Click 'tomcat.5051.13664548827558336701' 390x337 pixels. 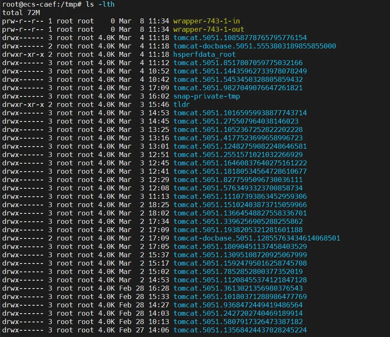click(240, 213)
